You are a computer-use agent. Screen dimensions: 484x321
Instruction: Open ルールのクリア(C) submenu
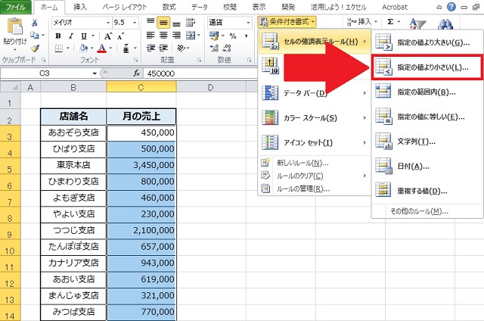[315, 176]
